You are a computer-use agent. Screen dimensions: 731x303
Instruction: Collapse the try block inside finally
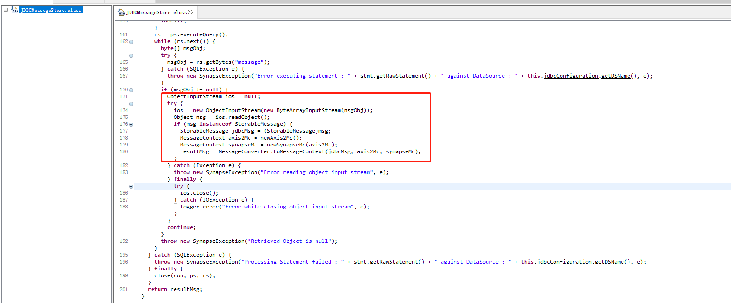131,186
